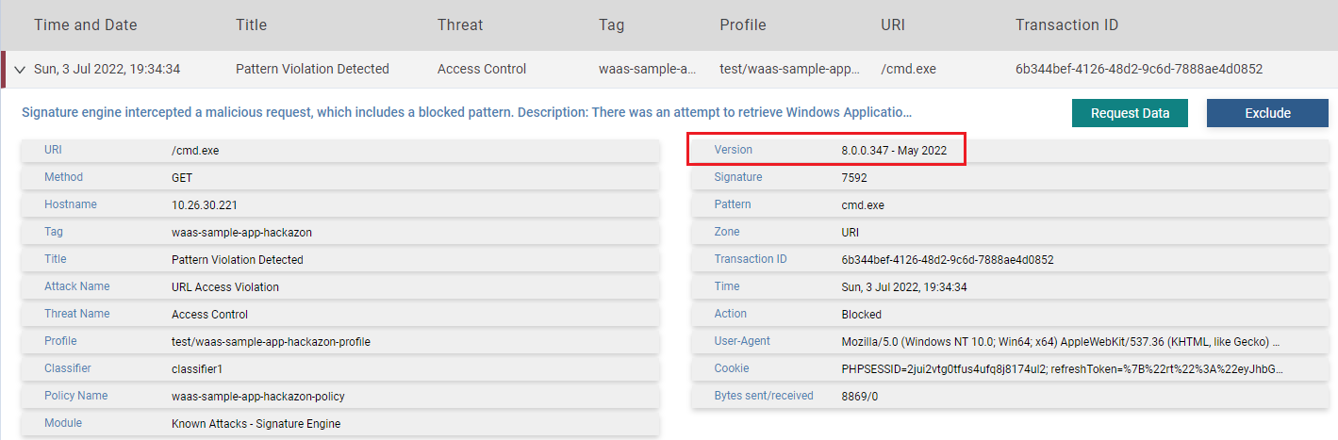1338x440 pixels.
Task: Click the Tag column header
Action: pyautogui.click(x=612, y=25)
